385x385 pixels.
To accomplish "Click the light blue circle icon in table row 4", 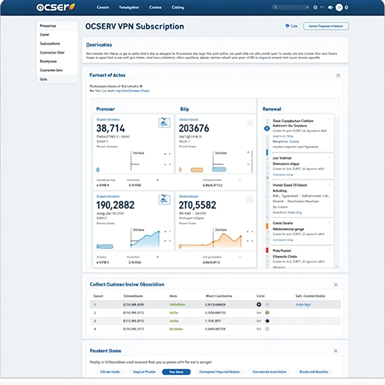I will (x=267, y=329).
